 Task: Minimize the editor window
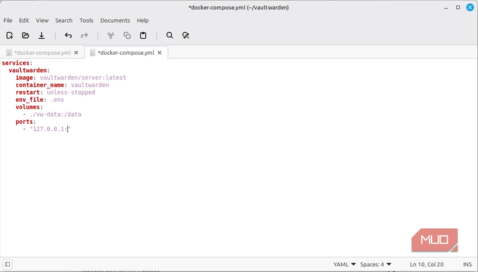[x=446, y=8]
